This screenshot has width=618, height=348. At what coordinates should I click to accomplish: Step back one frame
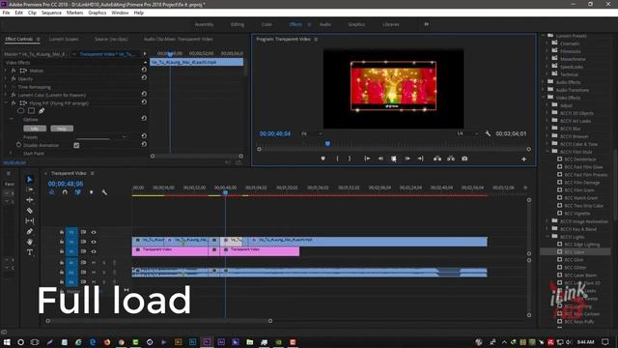pos(380,159)
